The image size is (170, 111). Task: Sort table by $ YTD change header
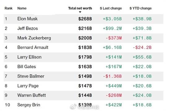[141, 8]
